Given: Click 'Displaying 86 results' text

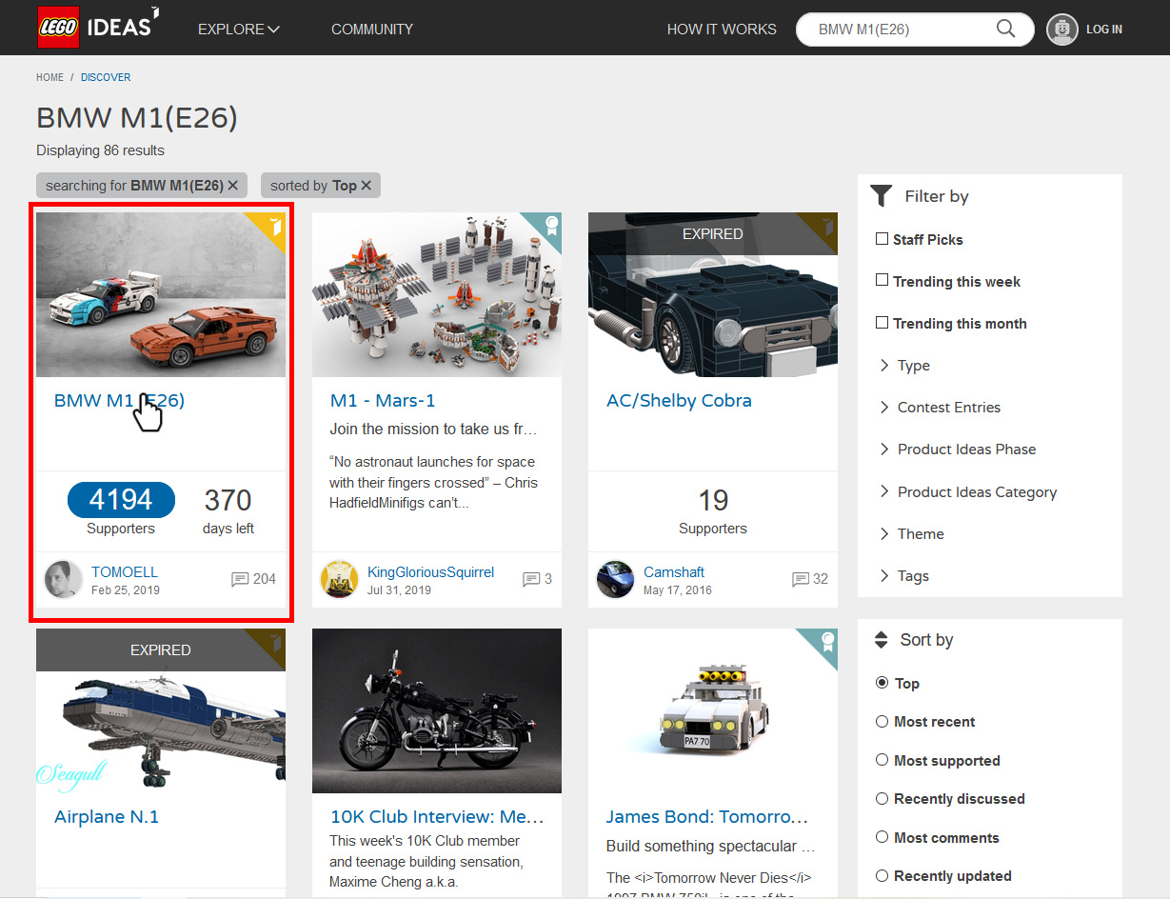Looking at the screenshot, I should (100, 150).
